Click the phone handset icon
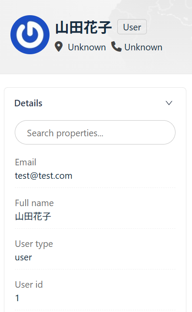 pyautogui.click(x=116, y=46)
